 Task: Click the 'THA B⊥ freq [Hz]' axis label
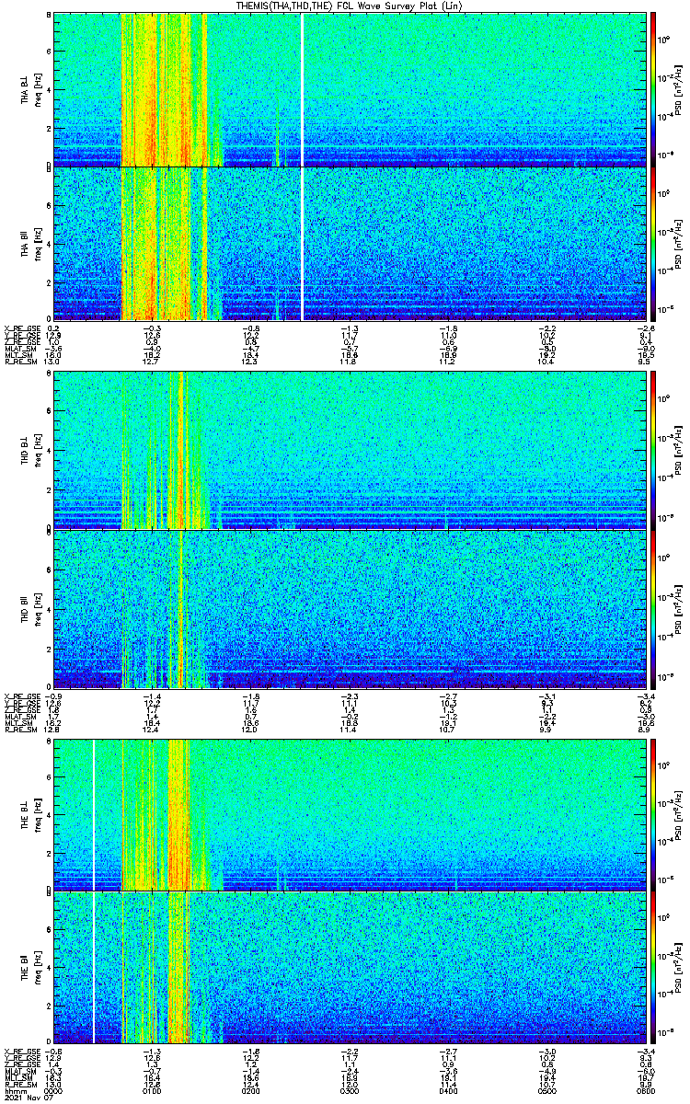[31, 89]
